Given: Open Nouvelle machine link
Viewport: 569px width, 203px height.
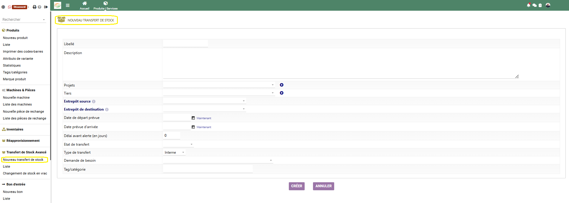Looking at the screenshot, I should click(16, 97).
